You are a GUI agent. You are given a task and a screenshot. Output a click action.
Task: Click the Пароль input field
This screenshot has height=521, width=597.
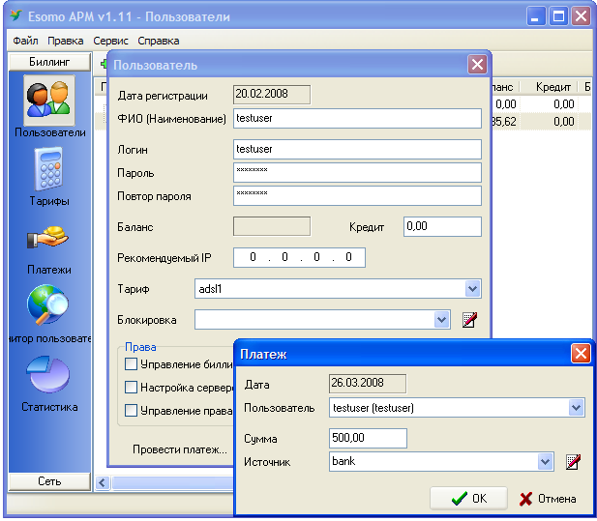click(x=357, y=173)
